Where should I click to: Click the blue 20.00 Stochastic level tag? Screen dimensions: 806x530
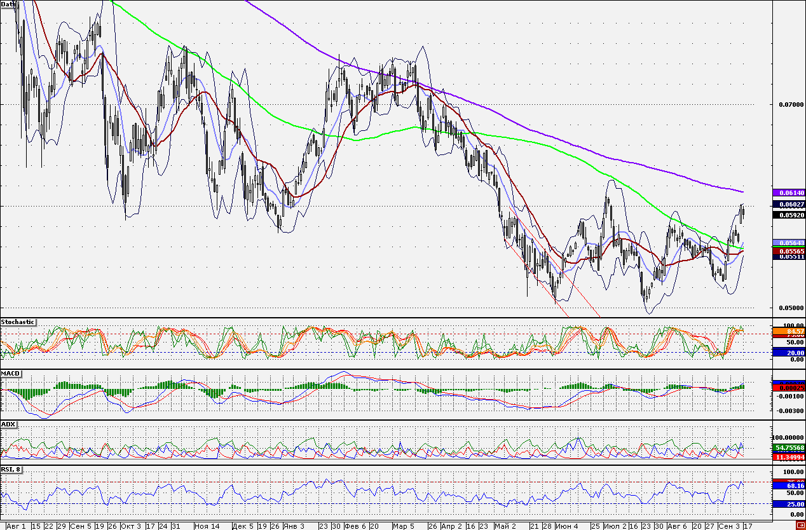tap(788, 352)
